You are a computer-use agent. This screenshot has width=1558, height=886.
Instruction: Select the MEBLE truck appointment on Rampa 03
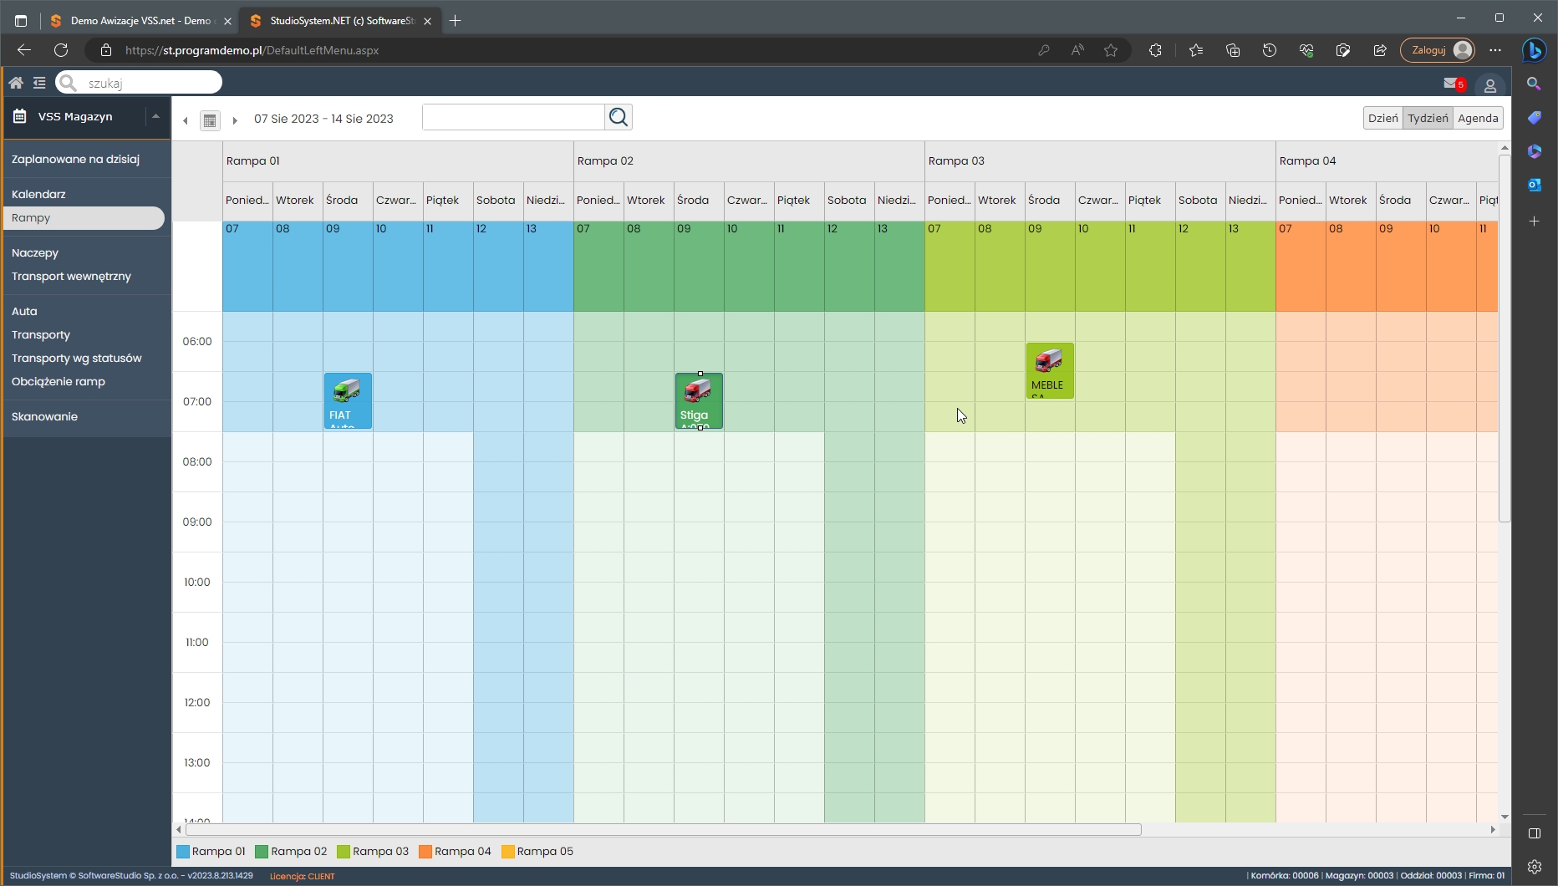(x=1050, y=371)
